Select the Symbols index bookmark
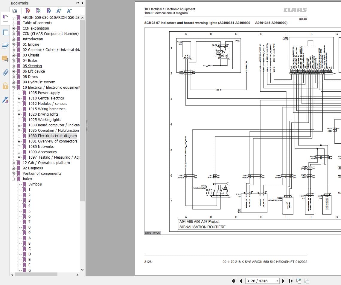The image size is (341, 285). point(35,184)
